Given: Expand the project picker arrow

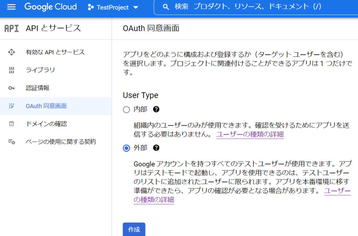Looking at the screenshot, I should (136, 7).
